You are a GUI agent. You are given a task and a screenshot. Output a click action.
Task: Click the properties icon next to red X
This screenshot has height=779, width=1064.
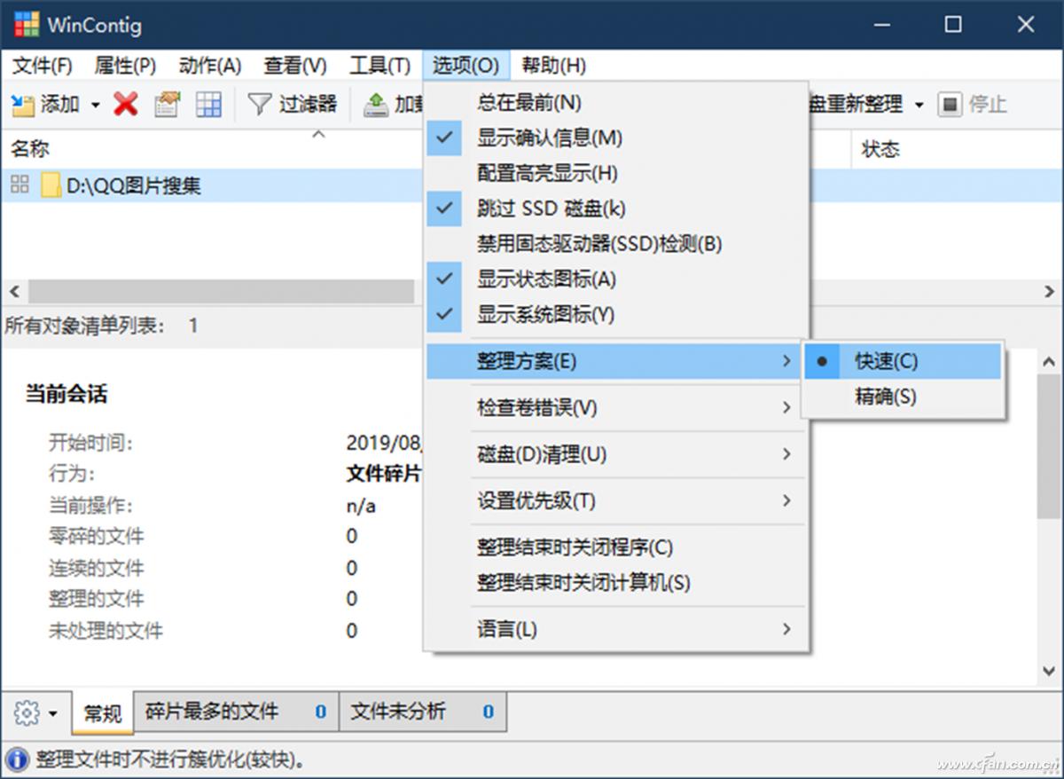167,105
